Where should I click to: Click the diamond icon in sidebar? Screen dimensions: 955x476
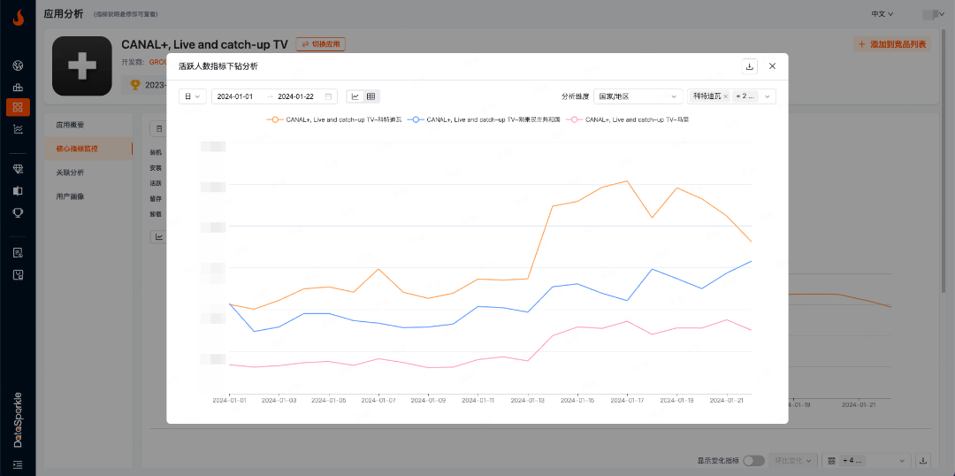pyautogui.click(x=18, y=169)
